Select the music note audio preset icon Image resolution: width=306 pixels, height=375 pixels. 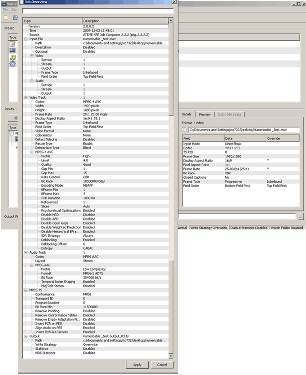coord(13,57)
